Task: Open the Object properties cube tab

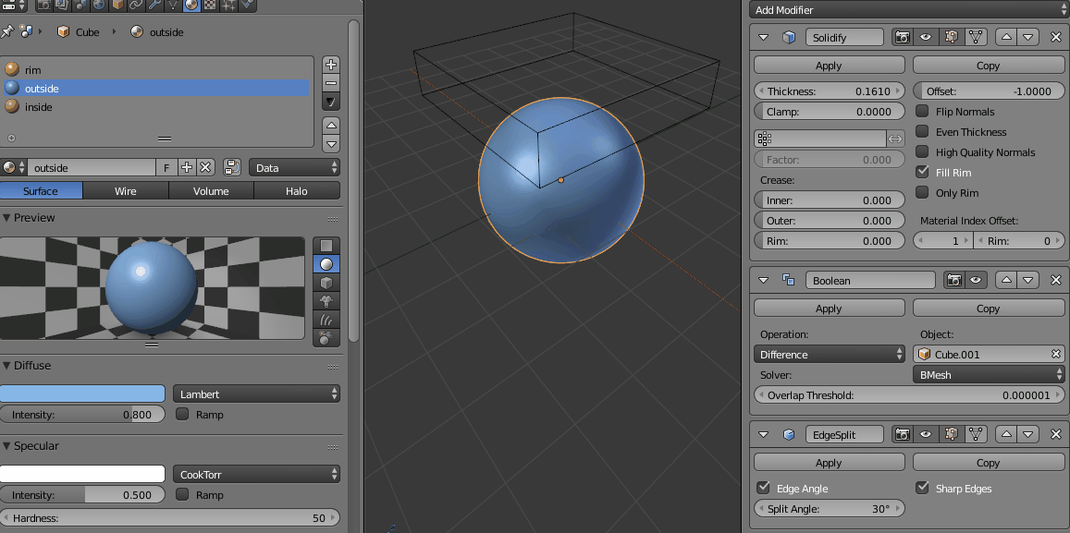Action: 117,5
